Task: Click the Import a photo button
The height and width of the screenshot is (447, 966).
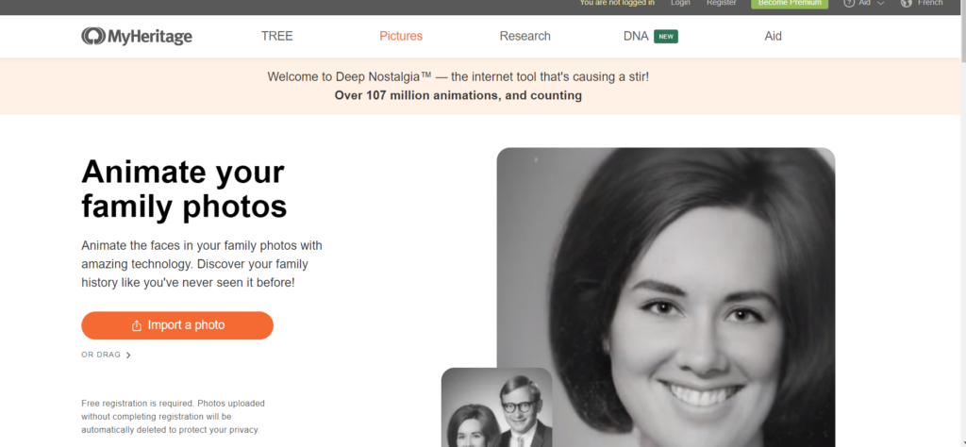Action: [177, 325]
